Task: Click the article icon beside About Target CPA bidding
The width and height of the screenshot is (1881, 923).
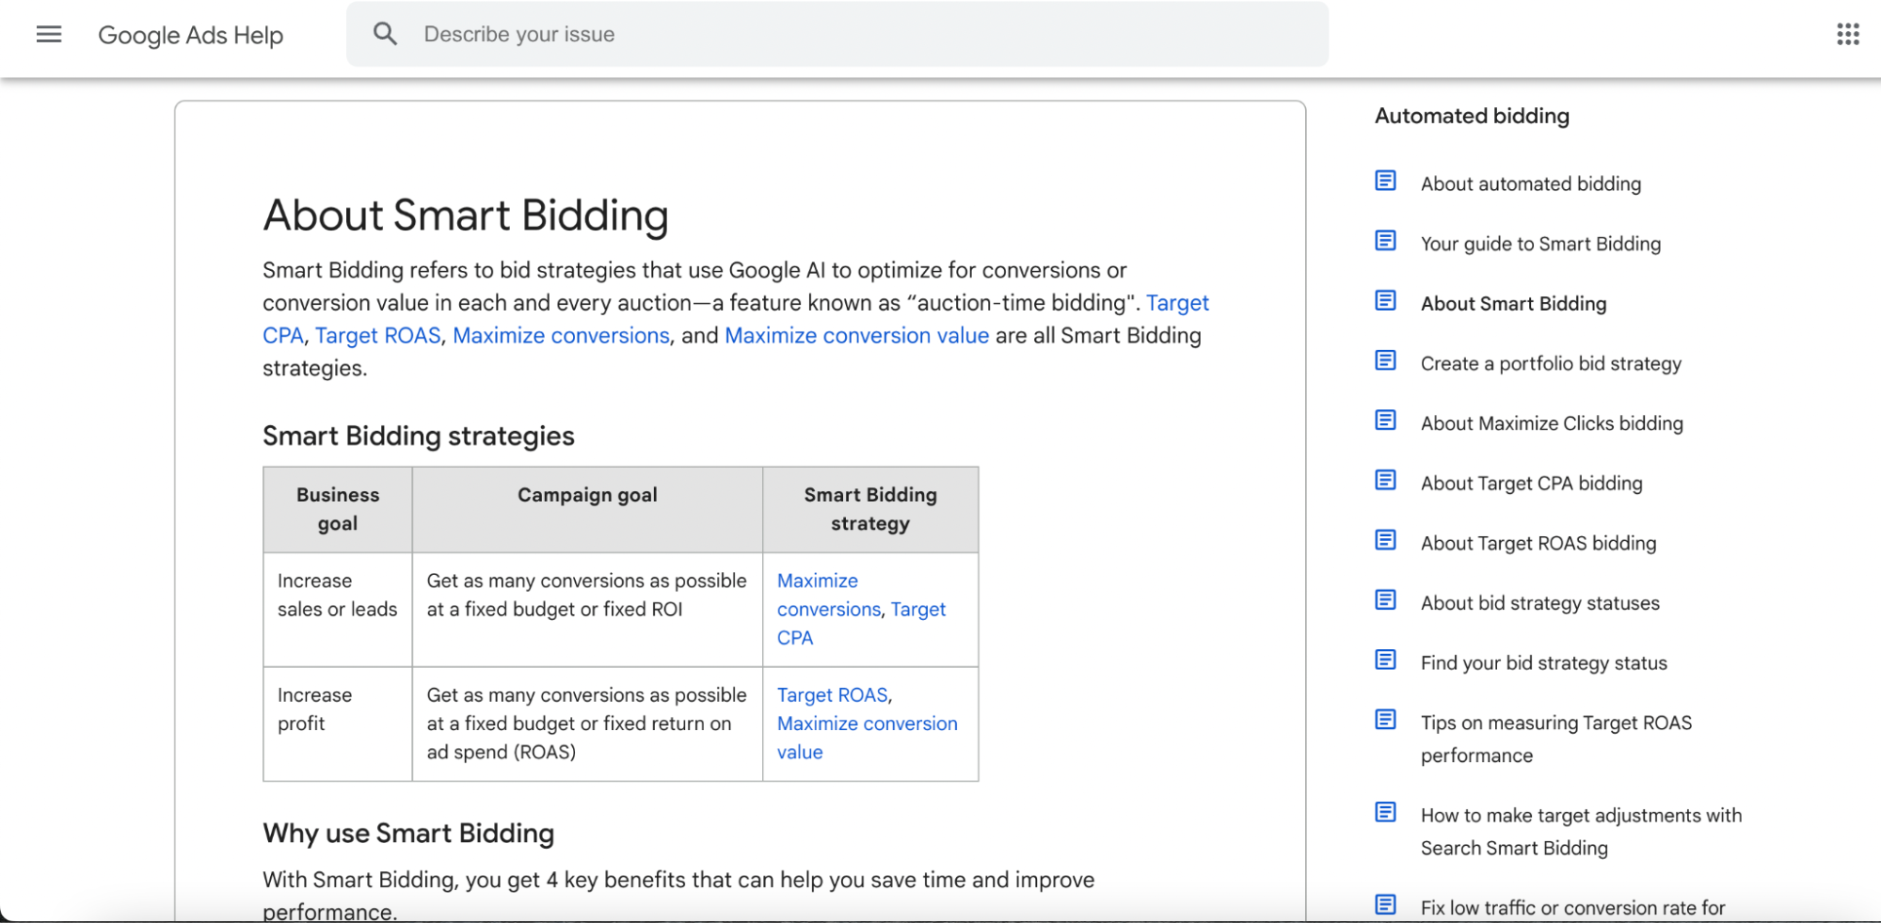Action: click(x=1385, y=480)
